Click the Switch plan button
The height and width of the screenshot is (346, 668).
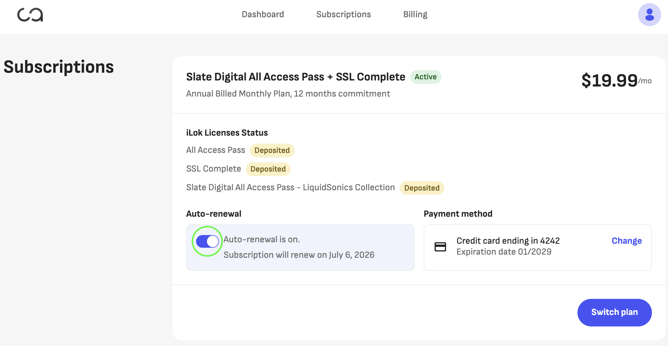615,312
